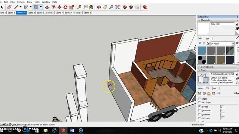
Task: Edit the Profiles value field
Action: pyautogui.click(x=223, y=107)
